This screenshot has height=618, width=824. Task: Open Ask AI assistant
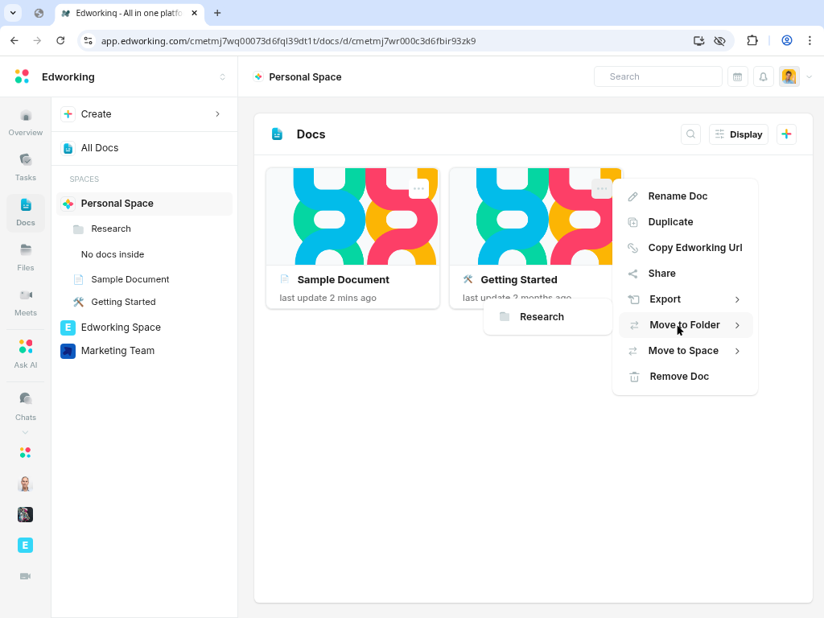click(25, 353)
